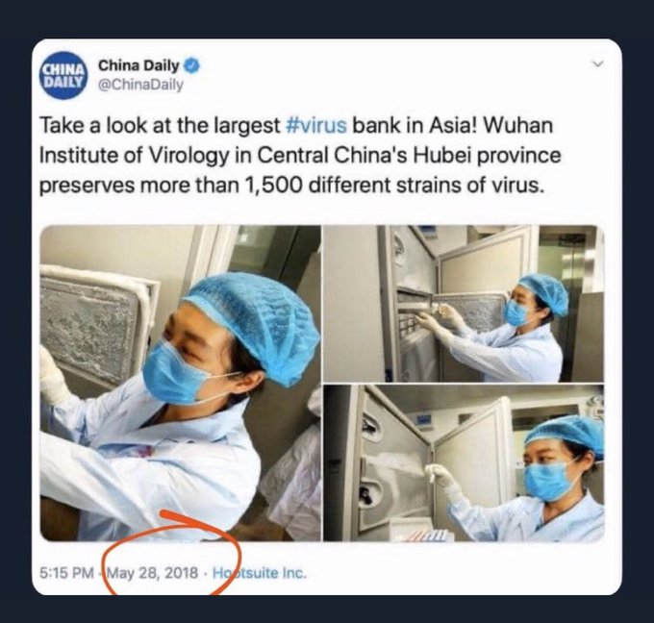Open the large left lab photo
Viewport: 654px width, 623px height.
click(180, 384)
